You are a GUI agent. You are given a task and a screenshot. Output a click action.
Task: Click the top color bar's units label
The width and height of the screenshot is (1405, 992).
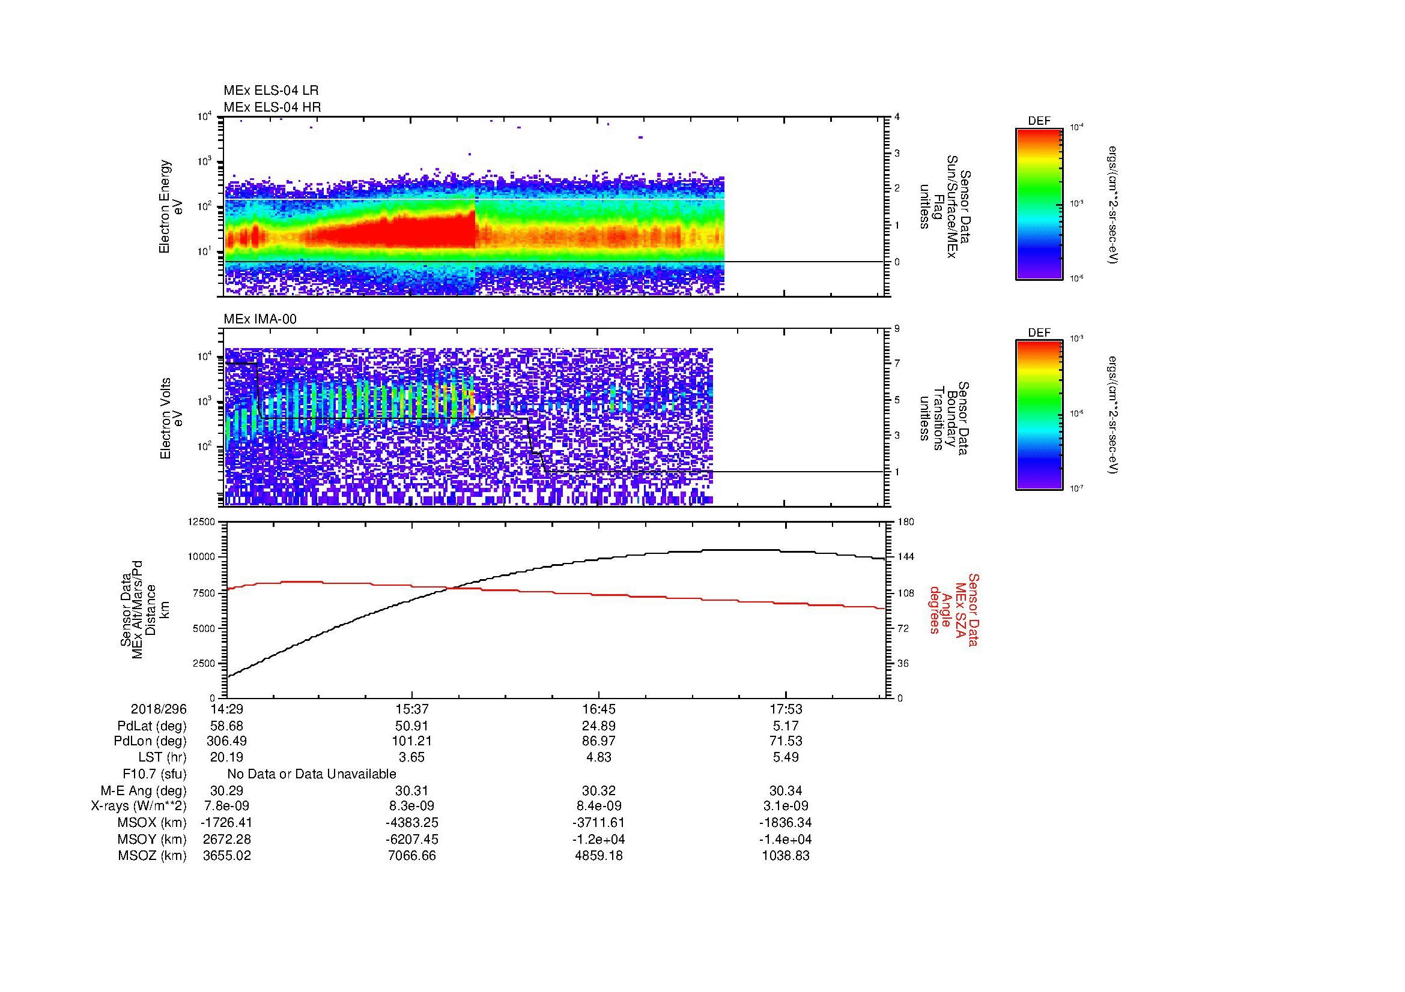click(1112, 205)
